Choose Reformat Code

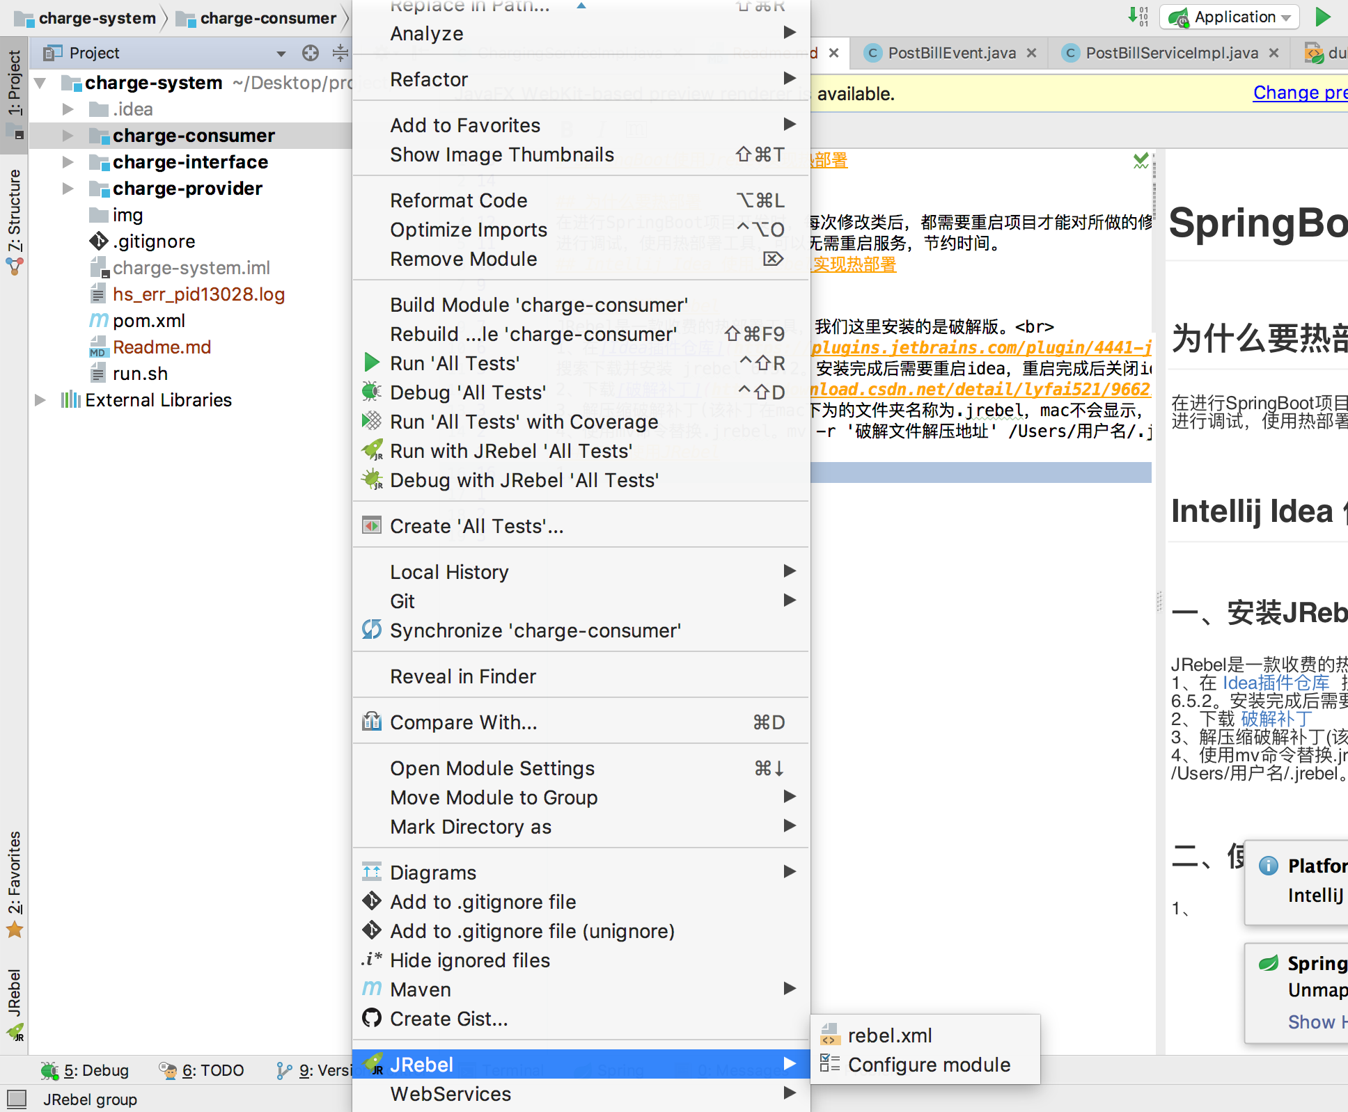(581, 200)
